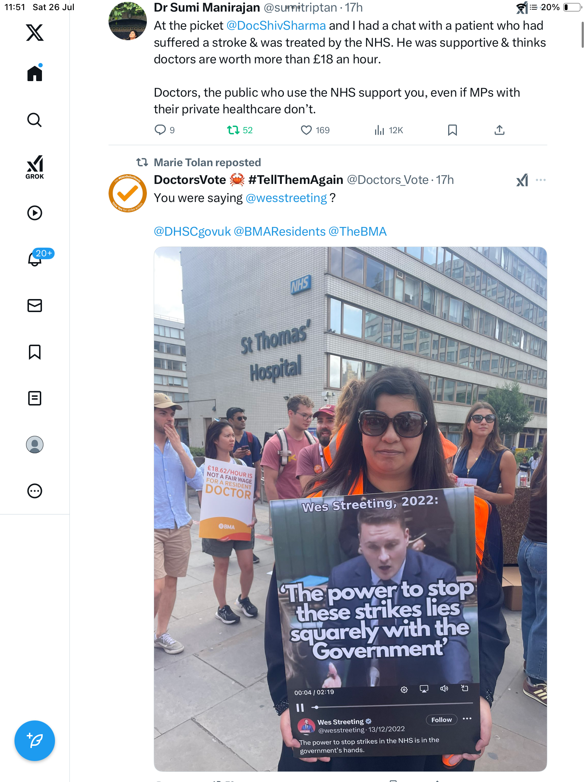This screenshot has height=782, width=586.
Task: Open Grok from the sidebar
Action: (x=35, y=167)
